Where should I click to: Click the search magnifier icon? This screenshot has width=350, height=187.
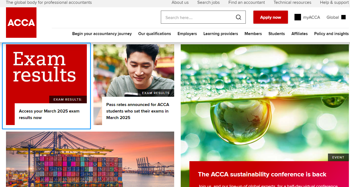click(238, 17)
